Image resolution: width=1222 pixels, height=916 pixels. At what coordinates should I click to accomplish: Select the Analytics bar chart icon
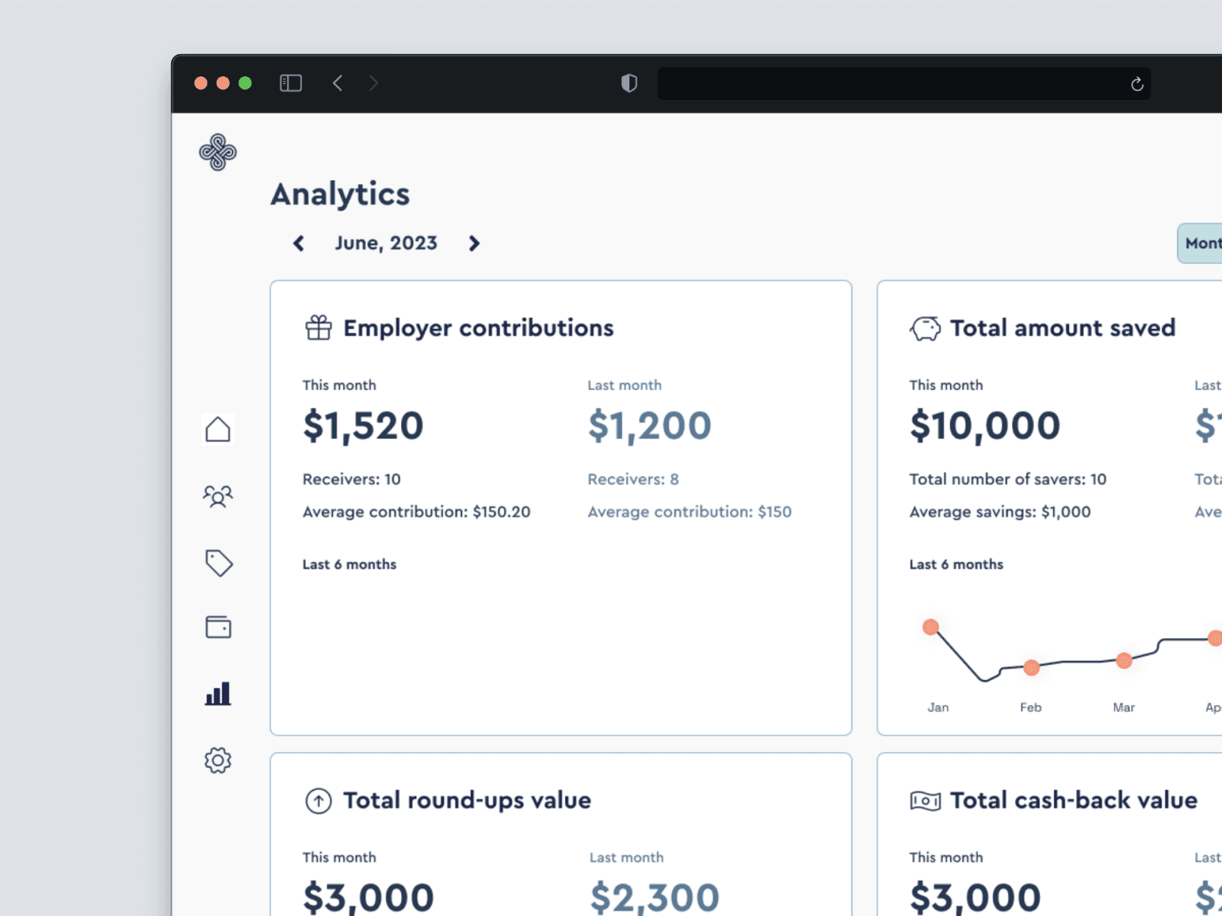[x=218, y=694]
